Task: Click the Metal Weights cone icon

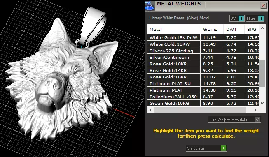Action: (150, 6)
